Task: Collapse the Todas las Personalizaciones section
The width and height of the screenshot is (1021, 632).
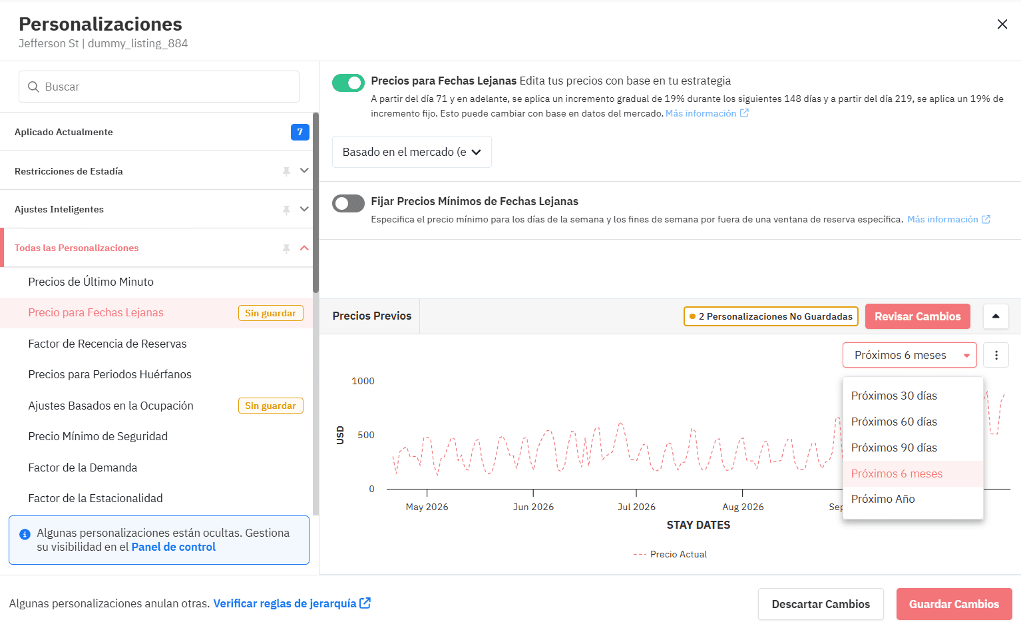Action: click(x=304, y=248)
